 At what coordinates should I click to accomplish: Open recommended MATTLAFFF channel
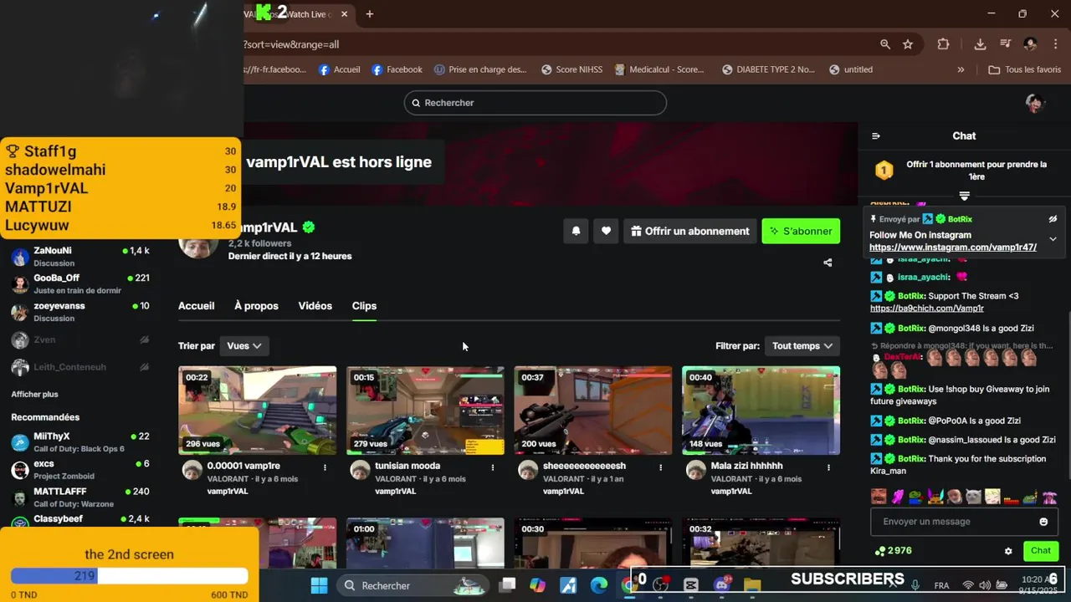point(80,497)
